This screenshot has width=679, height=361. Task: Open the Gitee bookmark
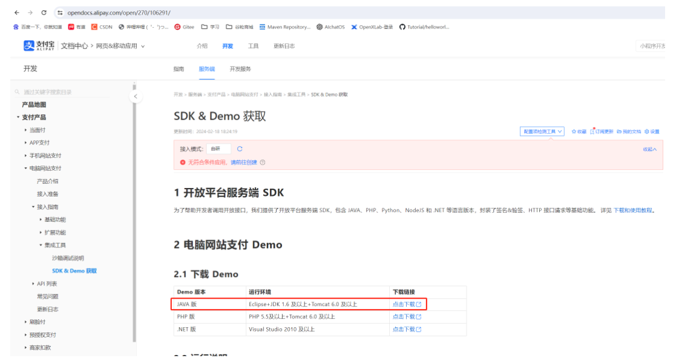185,27
